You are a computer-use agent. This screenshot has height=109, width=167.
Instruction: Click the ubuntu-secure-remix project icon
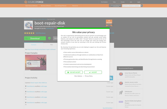[x=121, y=83]
